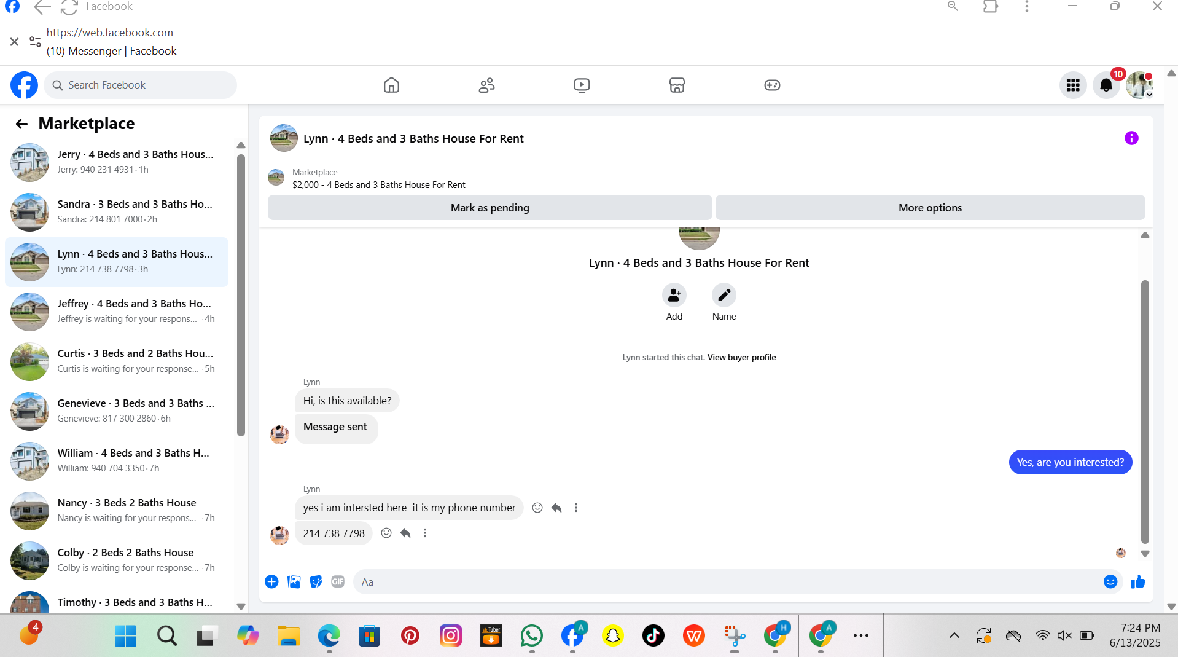
Task: Open Colby 2 Beds 2 Baths conversation
Action: point(117,561)
